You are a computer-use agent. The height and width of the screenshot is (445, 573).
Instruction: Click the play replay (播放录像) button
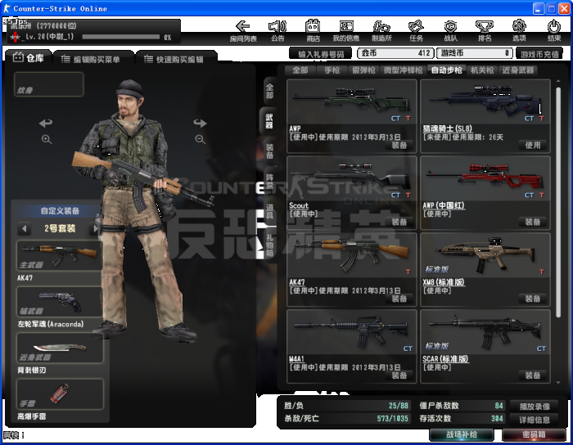[535, 407]
